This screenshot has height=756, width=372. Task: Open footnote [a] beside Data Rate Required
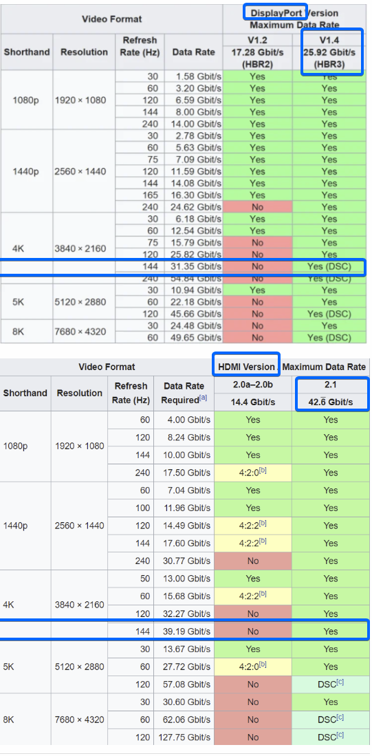coord(203,398)
